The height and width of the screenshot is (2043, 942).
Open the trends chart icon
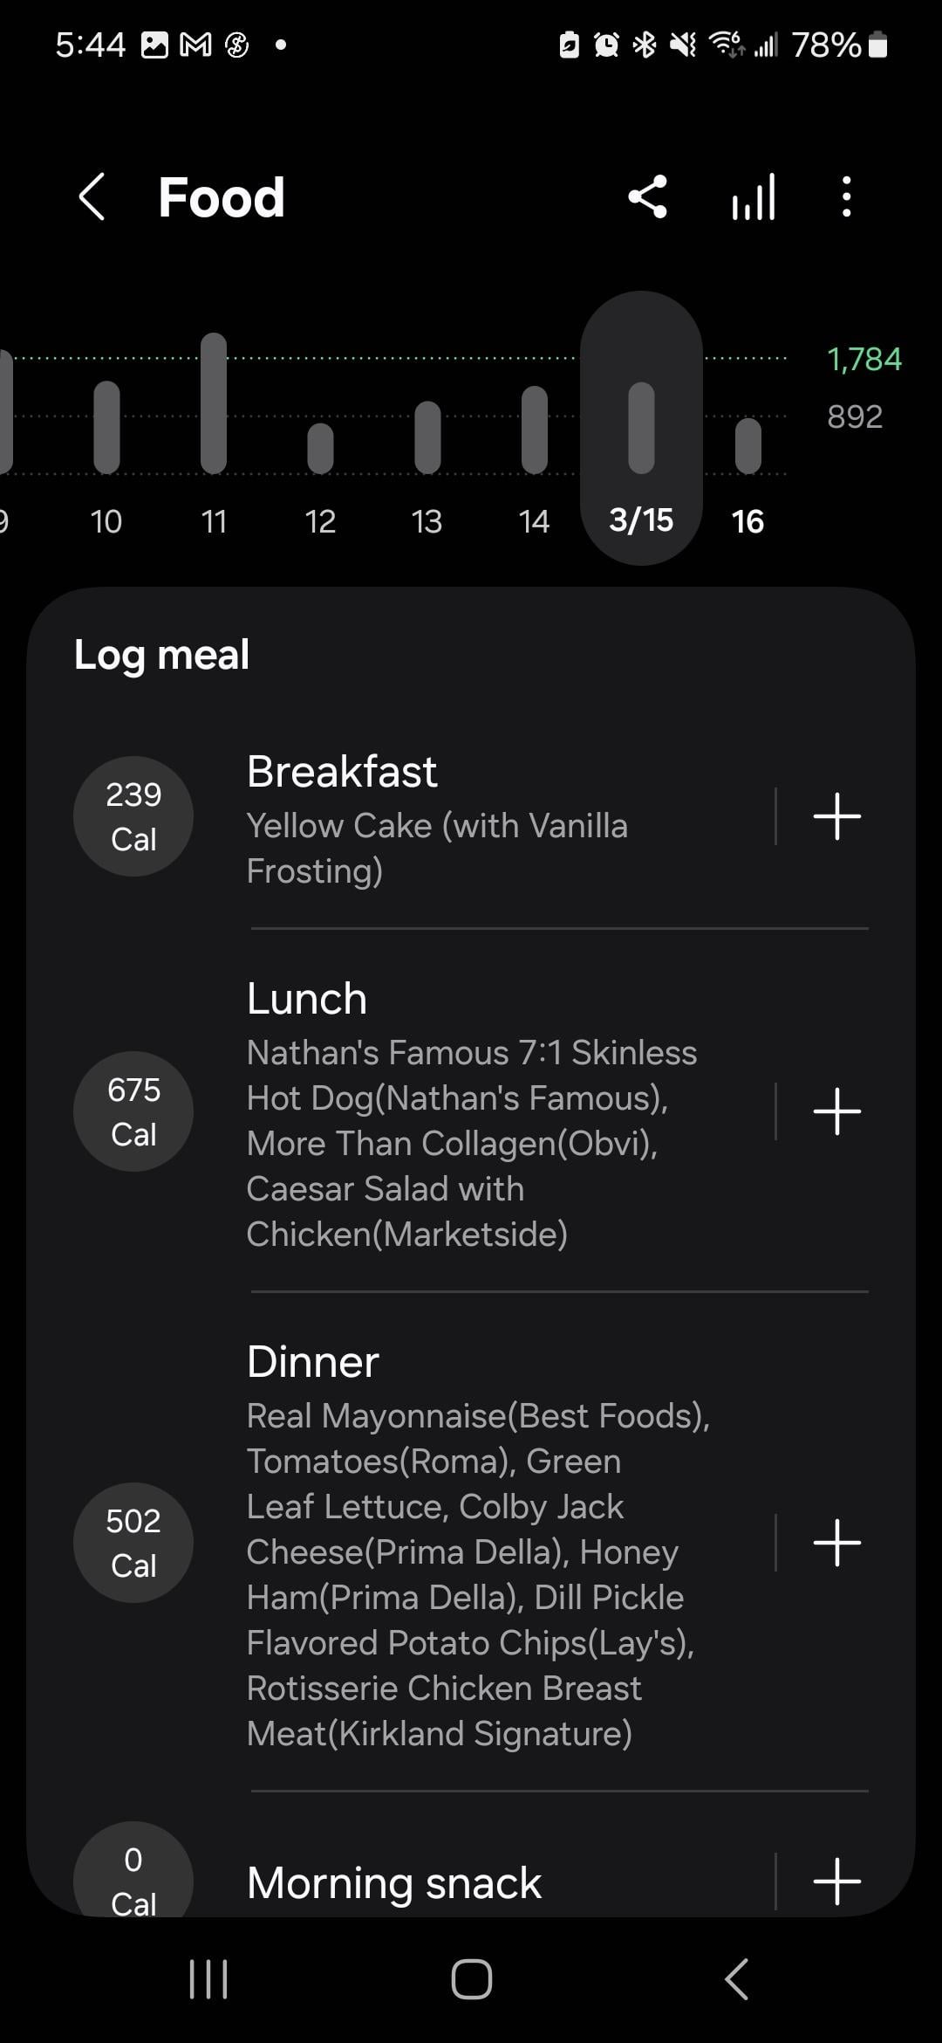coord(753,197)
